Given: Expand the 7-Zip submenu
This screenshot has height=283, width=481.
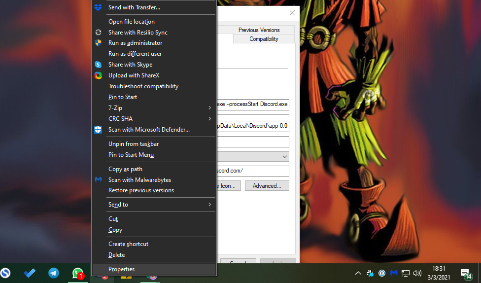Looking at the screenshot, I should [154, 108].
